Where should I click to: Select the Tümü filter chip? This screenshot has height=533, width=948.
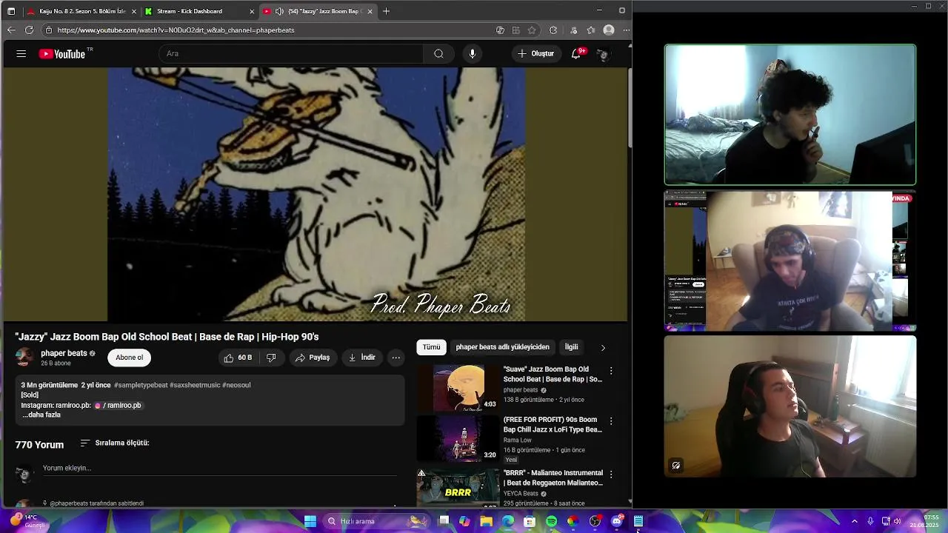[431, 346]
